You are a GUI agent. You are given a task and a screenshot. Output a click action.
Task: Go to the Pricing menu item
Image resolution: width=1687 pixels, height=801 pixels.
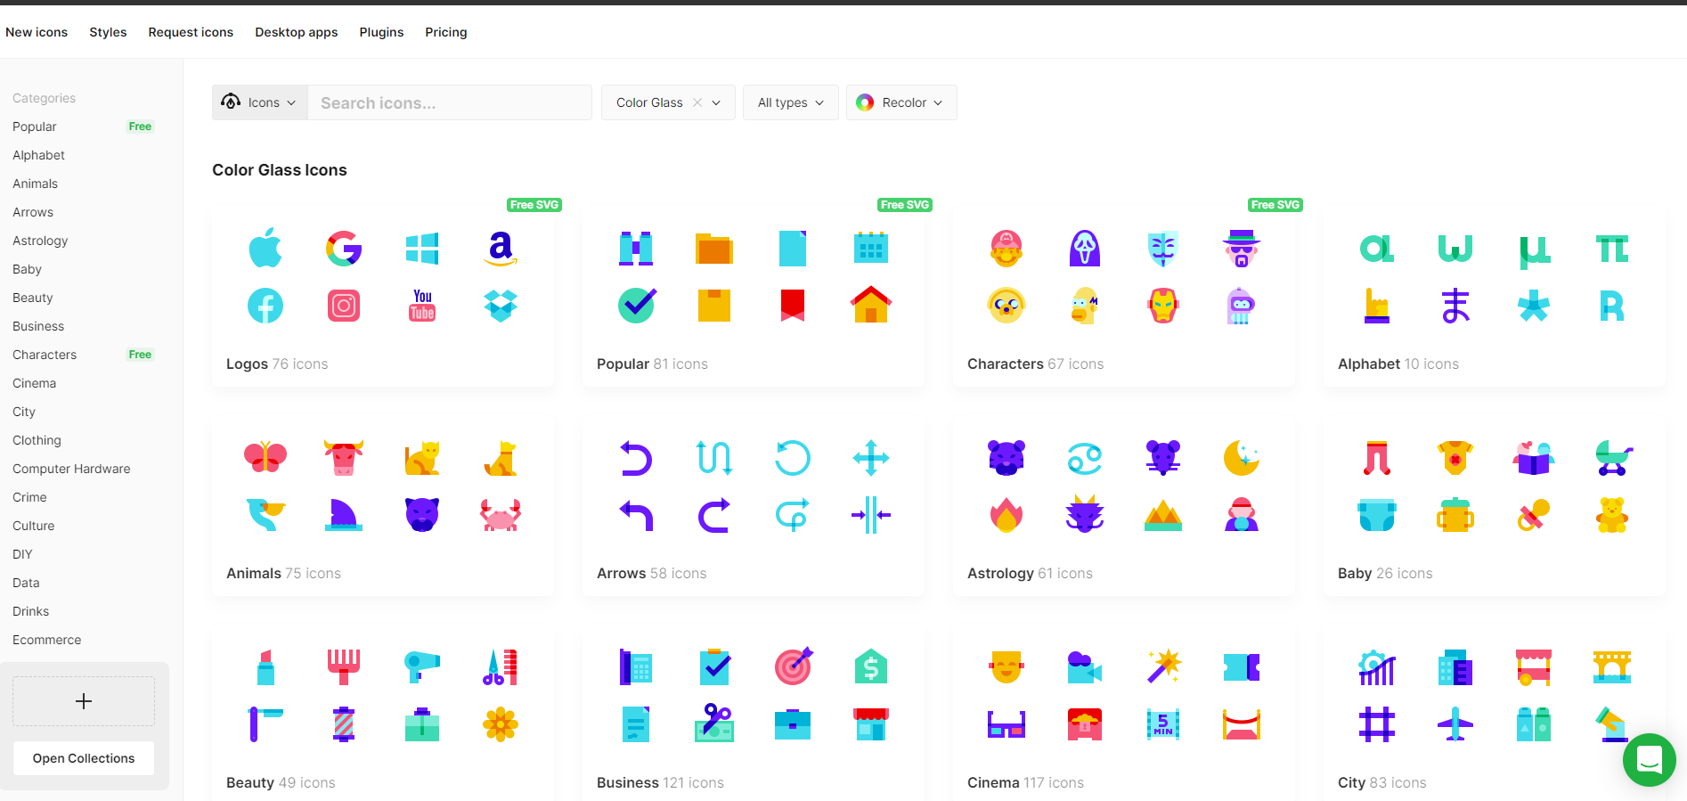445,32
